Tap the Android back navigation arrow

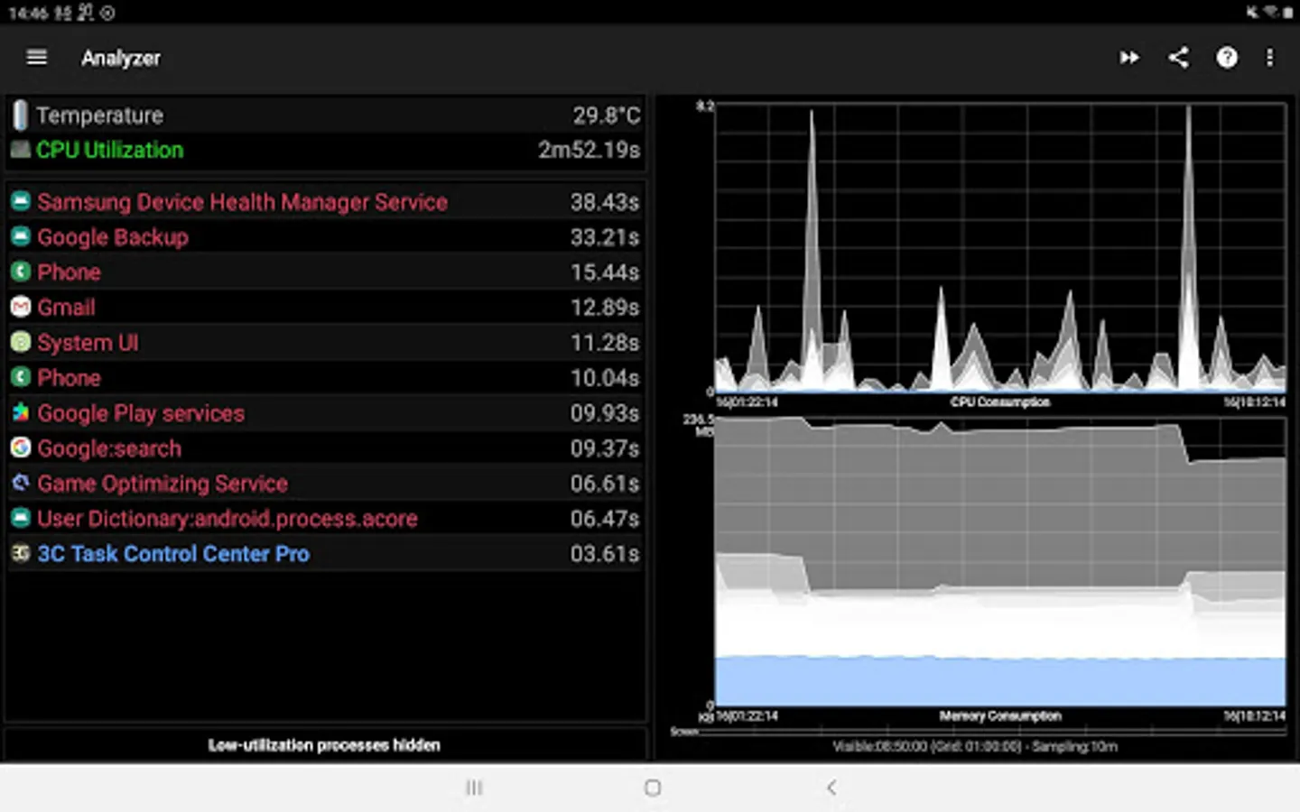click(831, 788)
